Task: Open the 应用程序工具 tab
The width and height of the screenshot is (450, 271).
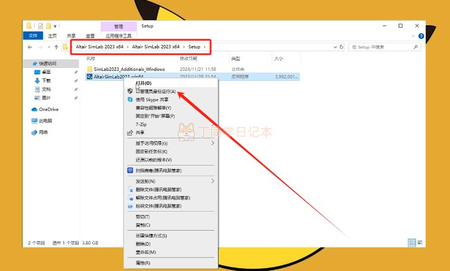Action: click(x=118, y=36)
